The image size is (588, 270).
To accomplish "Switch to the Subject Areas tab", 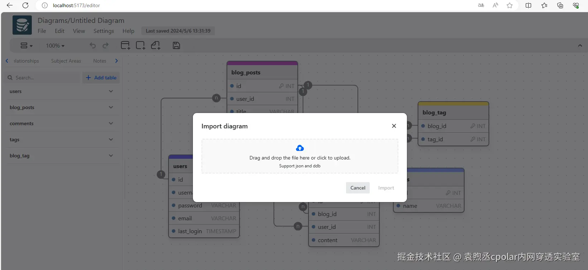I will 66,61.
